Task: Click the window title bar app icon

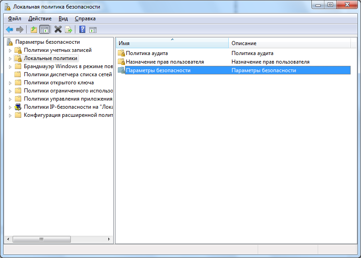Action: [7, 7]
